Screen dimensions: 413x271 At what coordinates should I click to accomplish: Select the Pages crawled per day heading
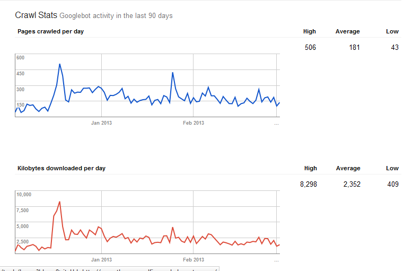point(50,31)
